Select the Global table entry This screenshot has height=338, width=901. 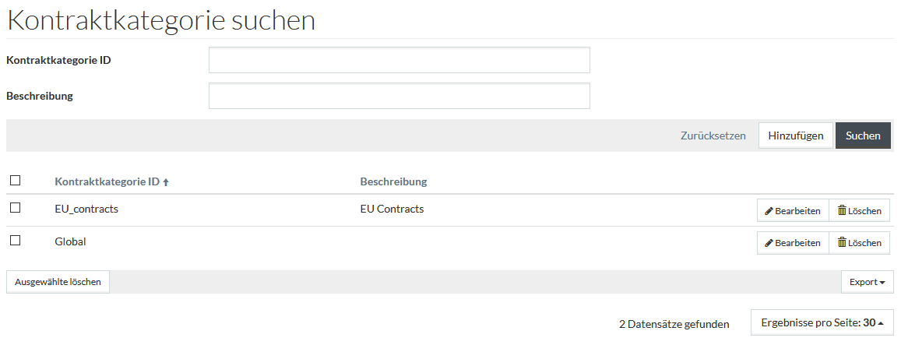click(70, 242)
